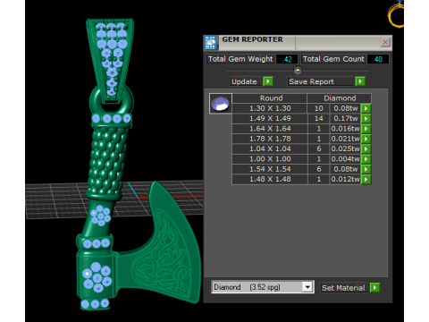
Task: Close the Gem Reporter window
Action: click(385, 42)
